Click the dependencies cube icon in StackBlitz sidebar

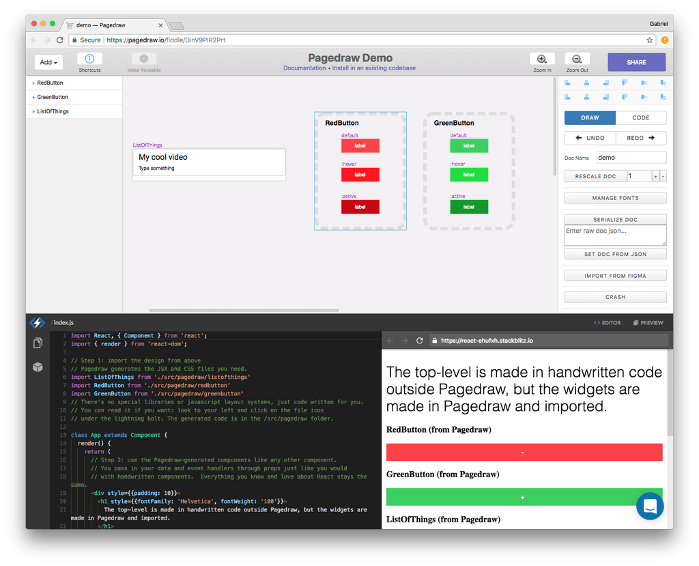(38, 367)
